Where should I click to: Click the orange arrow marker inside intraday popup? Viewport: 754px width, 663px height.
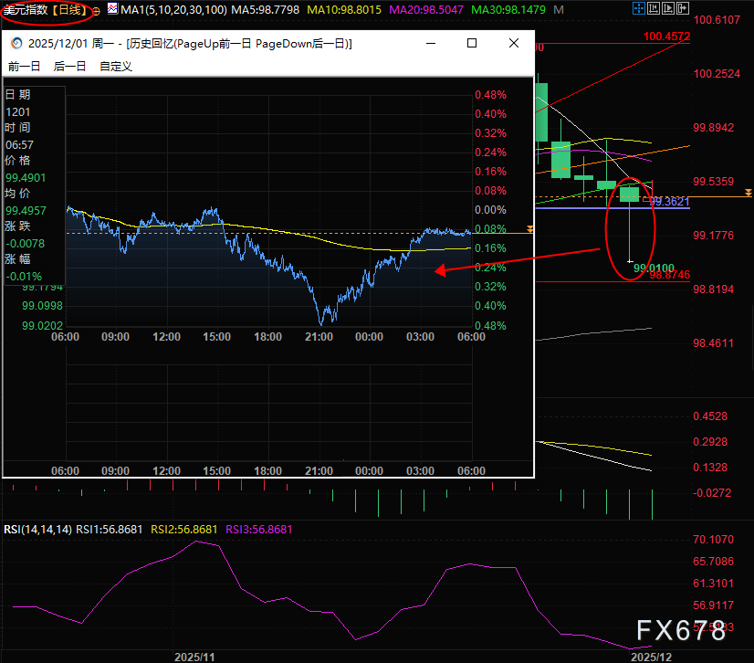[x=529, y=227]
